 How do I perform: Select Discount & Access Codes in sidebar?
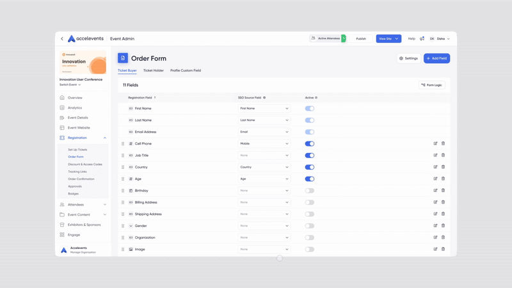click(85, 164)
